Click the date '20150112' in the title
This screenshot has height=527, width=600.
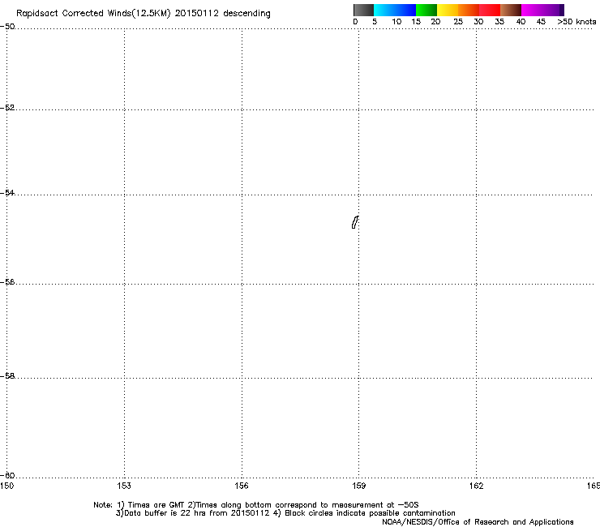coord(197,14)
